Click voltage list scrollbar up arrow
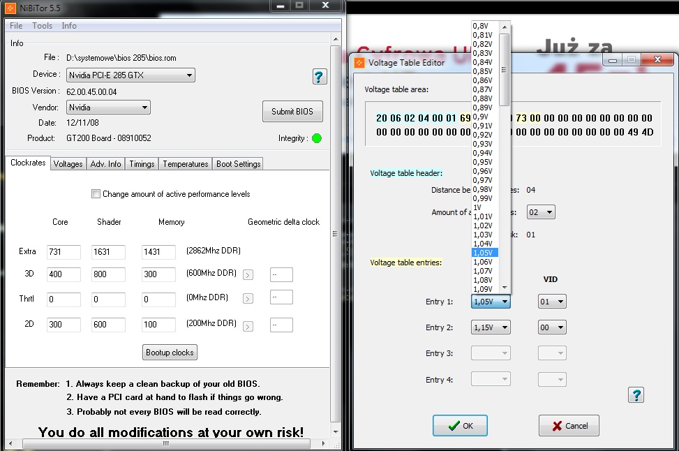This screenshot has height=451, width=679. (505, 27)
